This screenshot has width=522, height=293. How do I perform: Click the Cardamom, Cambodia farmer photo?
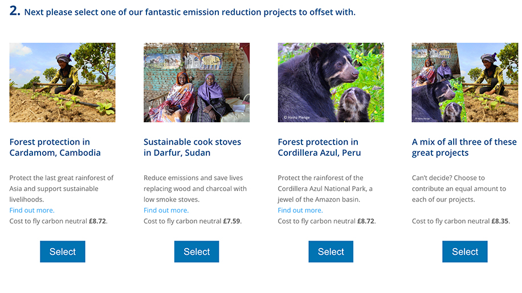62,82
